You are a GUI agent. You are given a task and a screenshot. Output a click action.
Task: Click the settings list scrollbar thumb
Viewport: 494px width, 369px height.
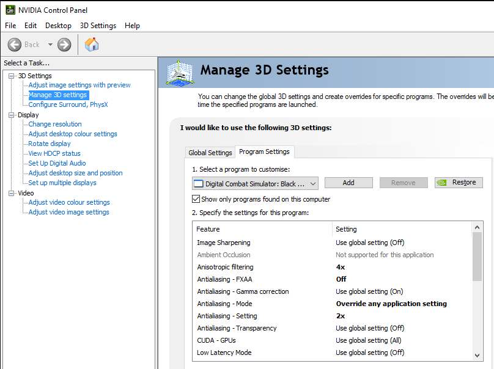[x=477, y=257]
